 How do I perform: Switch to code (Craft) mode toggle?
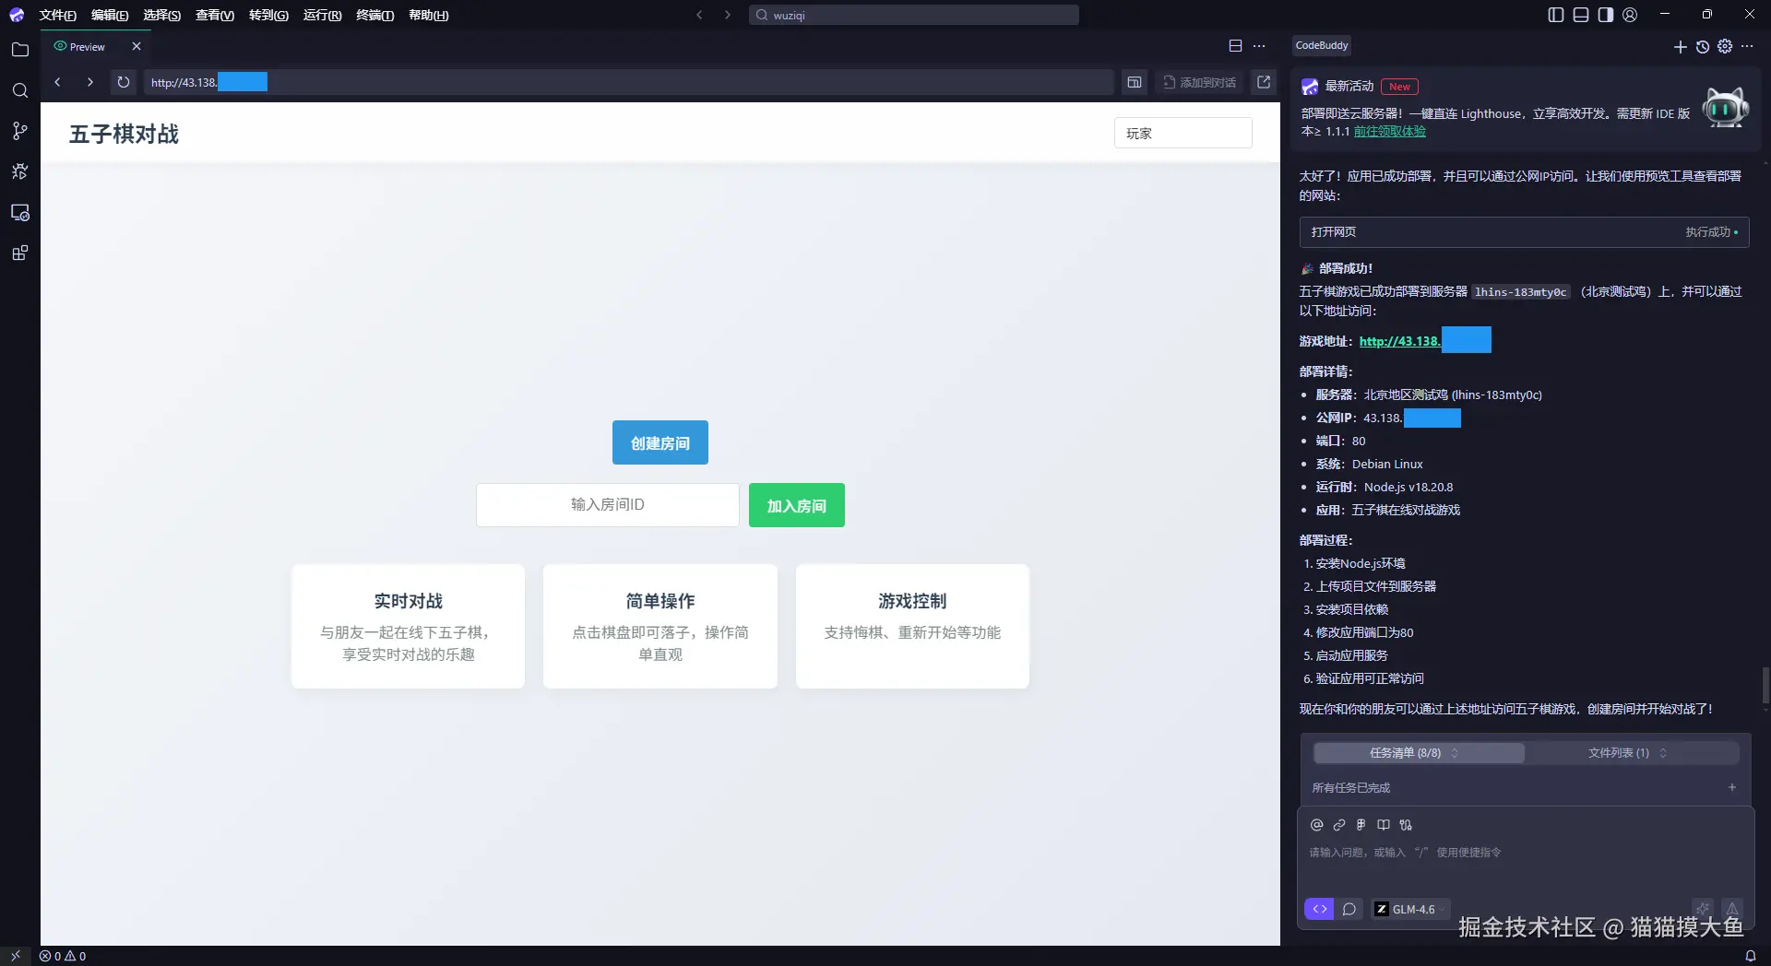pos(1319,909)
